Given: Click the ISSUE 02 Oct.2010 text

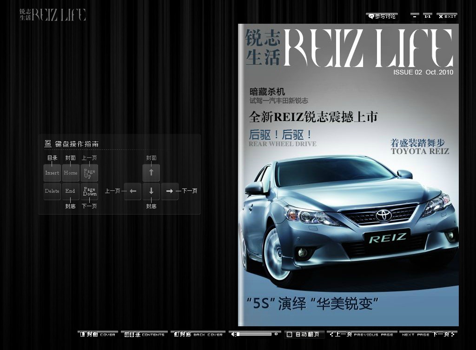Looking at the screenshot, I should (x=423, y=72).
